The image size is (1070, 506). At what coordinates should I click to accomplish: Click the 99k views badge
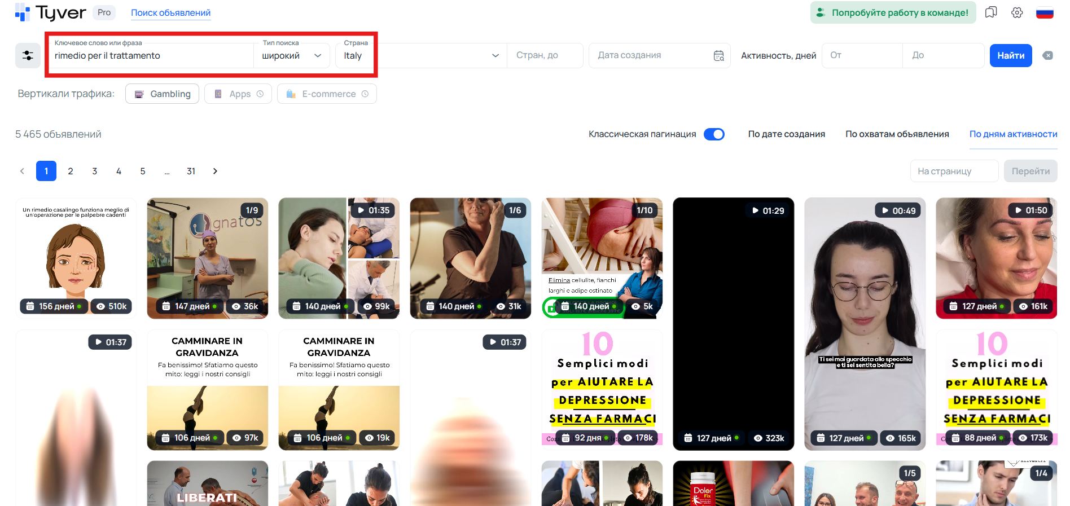pos(376,306)
